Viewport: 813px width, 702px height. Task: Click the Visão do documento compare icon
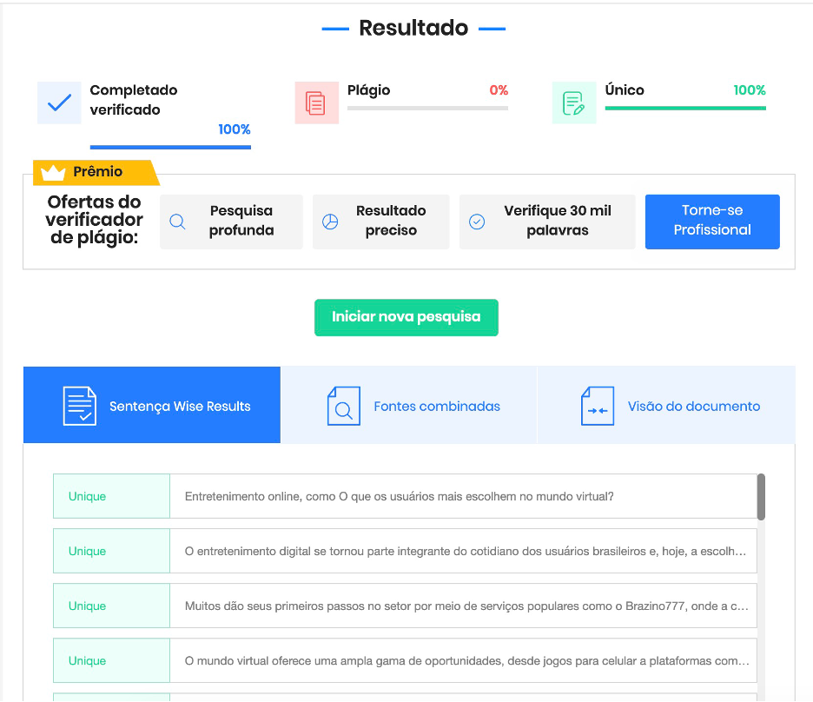pos(597,406)
